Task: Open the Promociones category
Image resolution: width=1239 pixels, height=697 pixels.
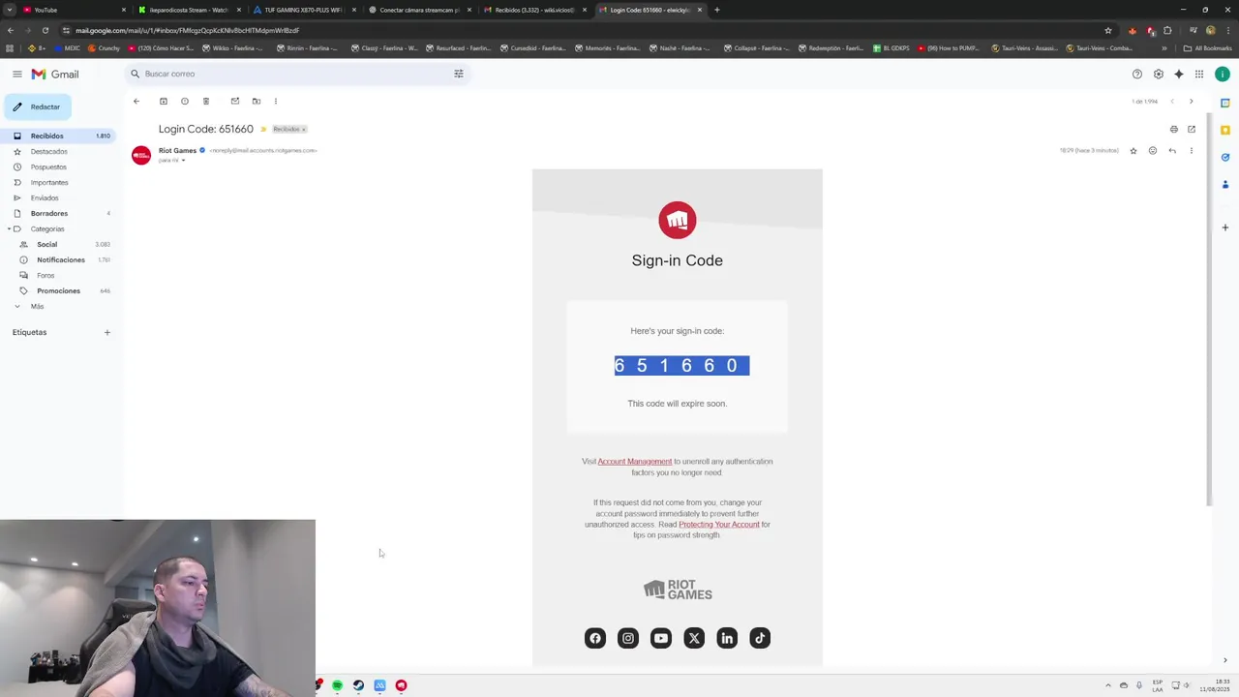Action: point(59,290)
